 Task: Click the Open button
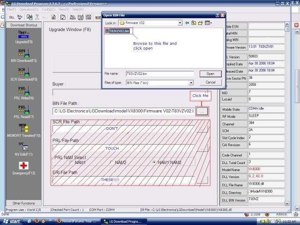210,74
